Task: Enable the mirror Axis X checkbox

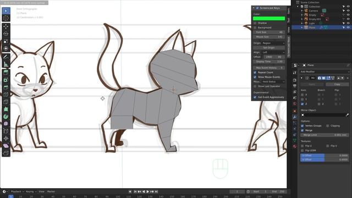Action: 302,95
